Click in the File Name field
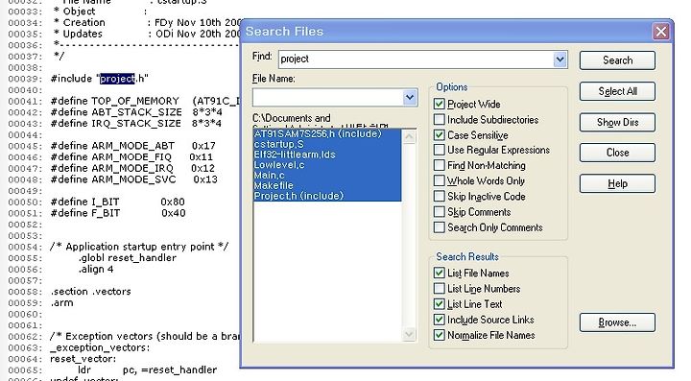The height and width of the screenshot is (381, 691). [x=328, y=97]
